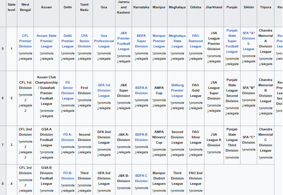This screenshot has height=195, width=283.
Task: Select the CFL 3rd Division text
Action: [x=25, y=170]
